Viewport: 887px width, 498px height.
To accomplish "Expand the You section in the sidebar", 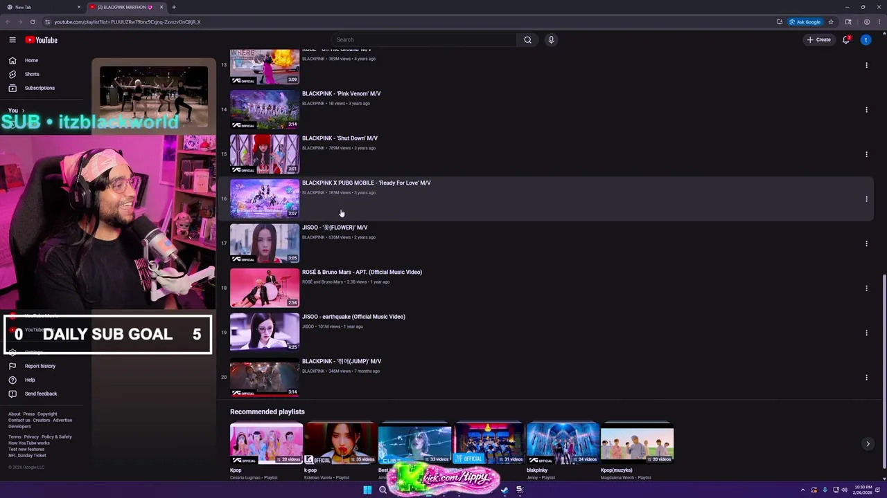I will pos(17,111).
